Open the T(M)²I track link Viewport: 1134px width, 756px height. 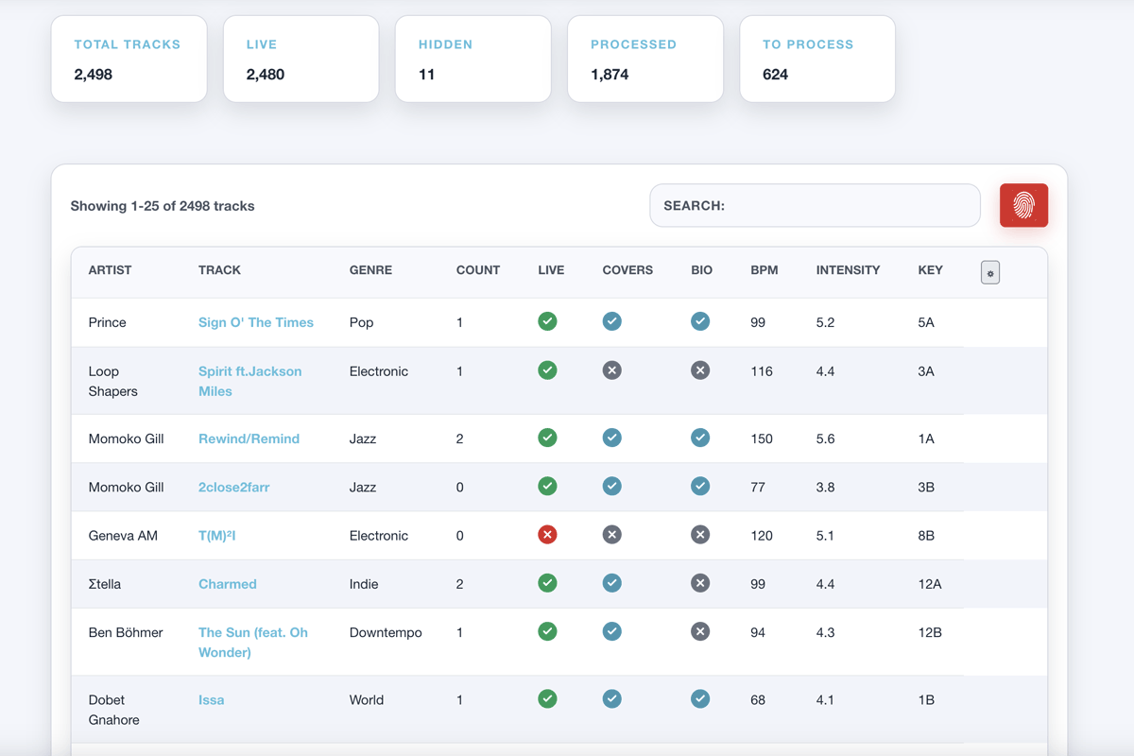point(216,535)
